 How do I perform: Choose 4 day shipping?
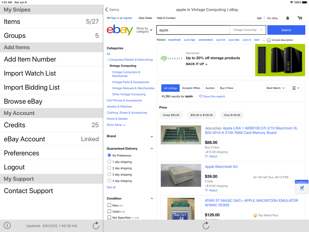tap(109, 181)
